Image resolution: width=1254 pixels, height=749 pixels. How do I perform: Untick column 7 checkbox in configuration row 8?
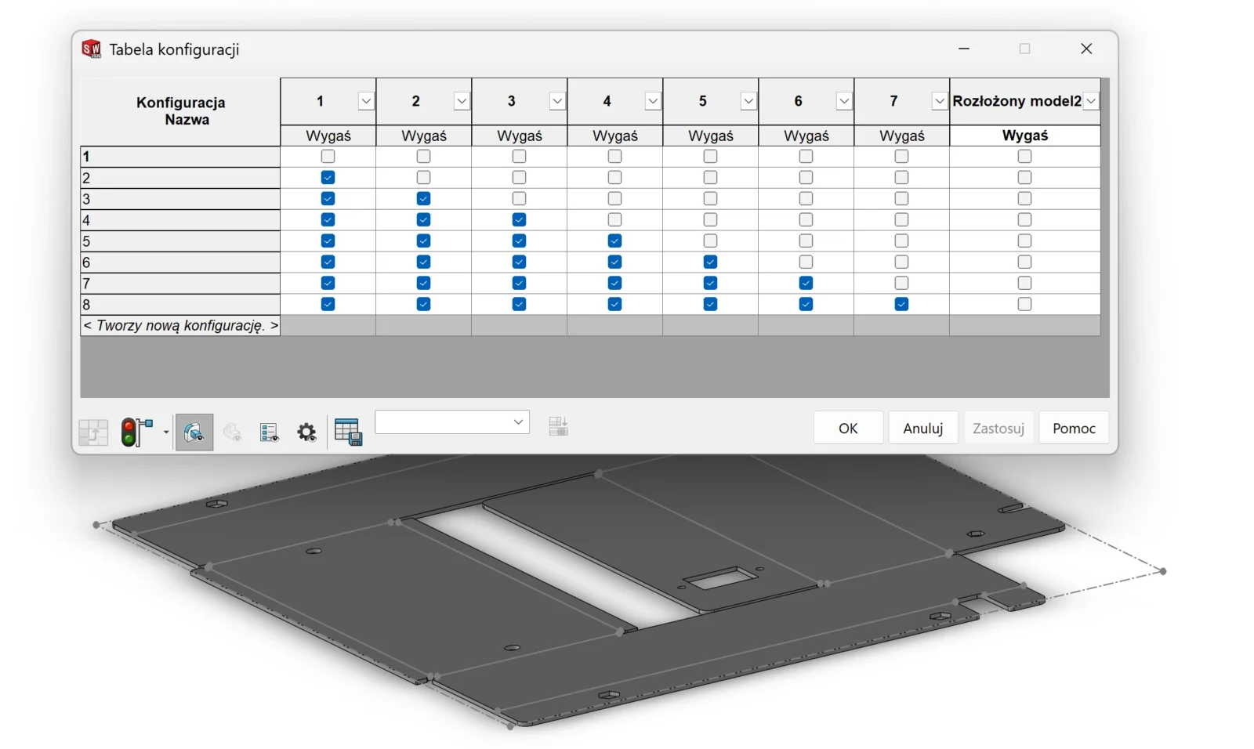901,304
